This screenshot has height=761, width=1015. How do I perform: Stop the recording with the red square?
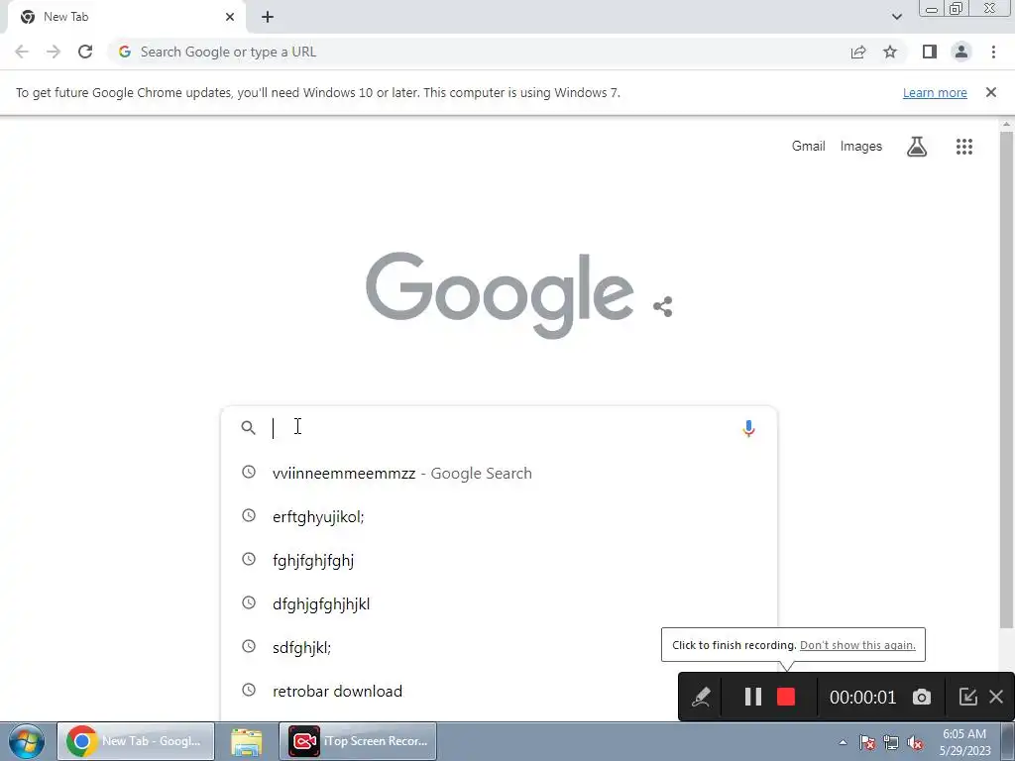pos(786,697)
